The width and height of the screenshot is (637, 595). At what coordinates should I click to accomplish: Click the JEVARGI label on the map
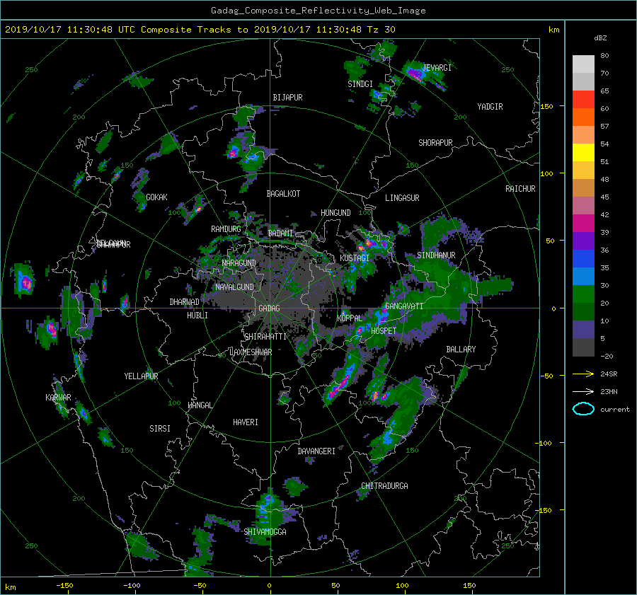(437, 68)
